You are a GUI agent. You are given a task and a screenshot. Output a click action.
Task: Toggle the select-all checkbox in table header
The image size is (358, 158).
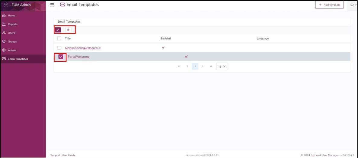click(x=59, y=38)
